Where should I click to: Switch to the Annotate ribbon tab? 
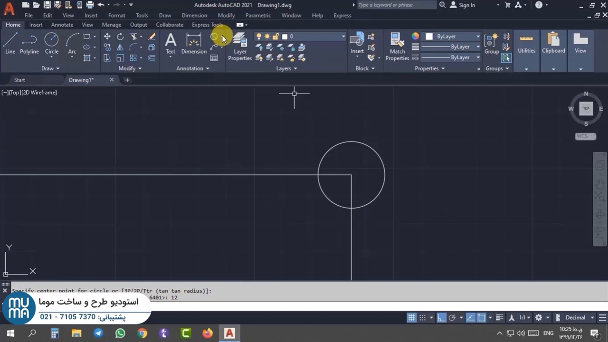coord(62,25)
